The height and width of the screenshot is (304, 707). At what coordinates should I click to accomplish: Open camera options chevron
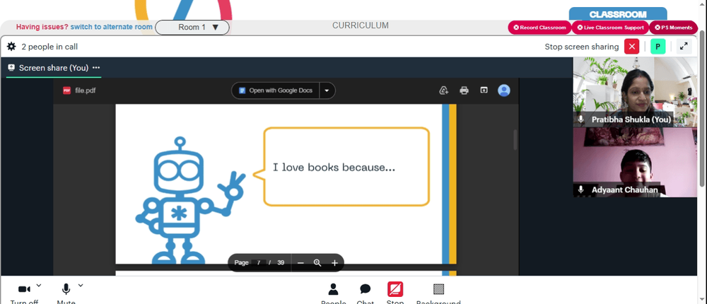tap(39, 285)
